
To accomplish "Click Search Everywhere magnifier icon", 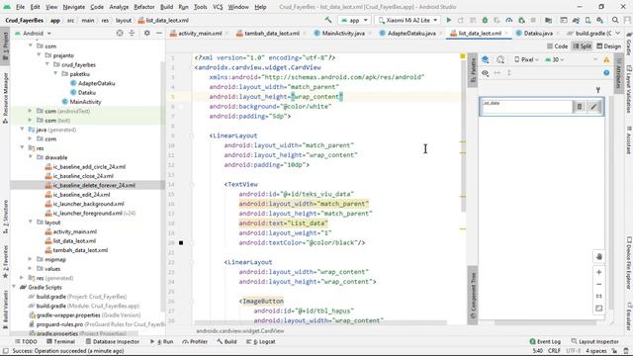I will pos(615,20).
